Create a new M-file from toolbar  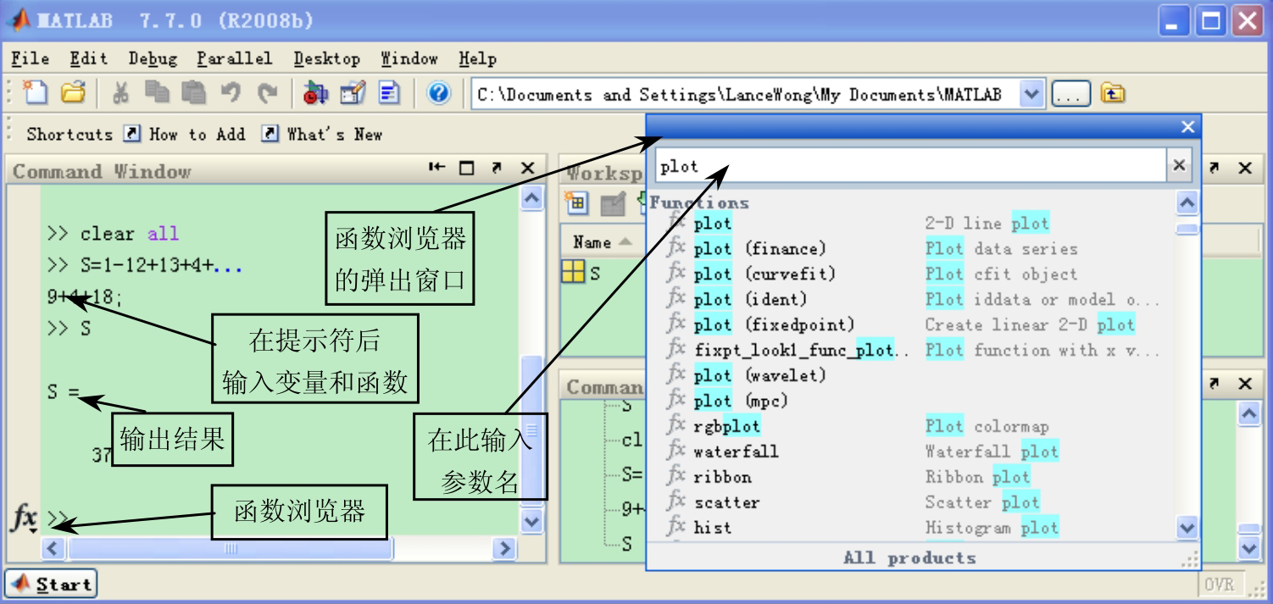pyautogui.click(x=36, y=93)
